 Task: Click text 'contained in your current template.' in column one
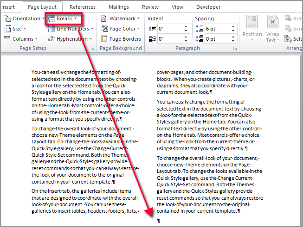pos(72,182)
